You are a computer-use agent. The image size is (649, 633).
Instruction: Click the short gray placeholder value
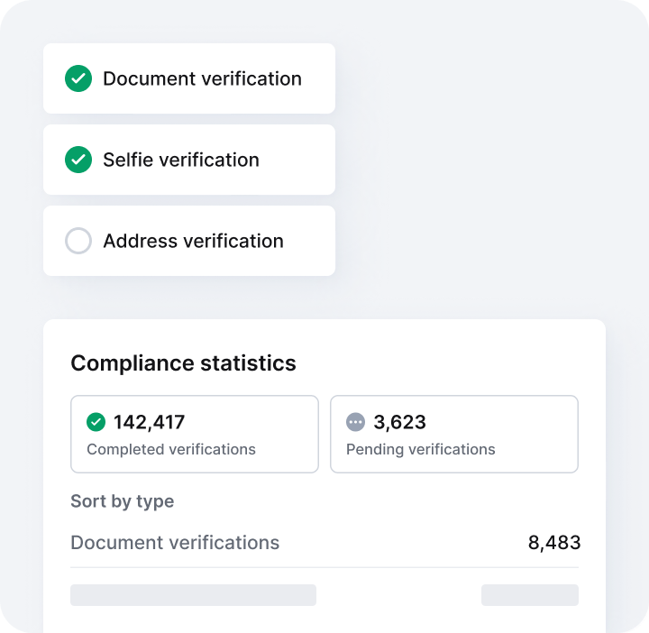click(x=530, y=595)
